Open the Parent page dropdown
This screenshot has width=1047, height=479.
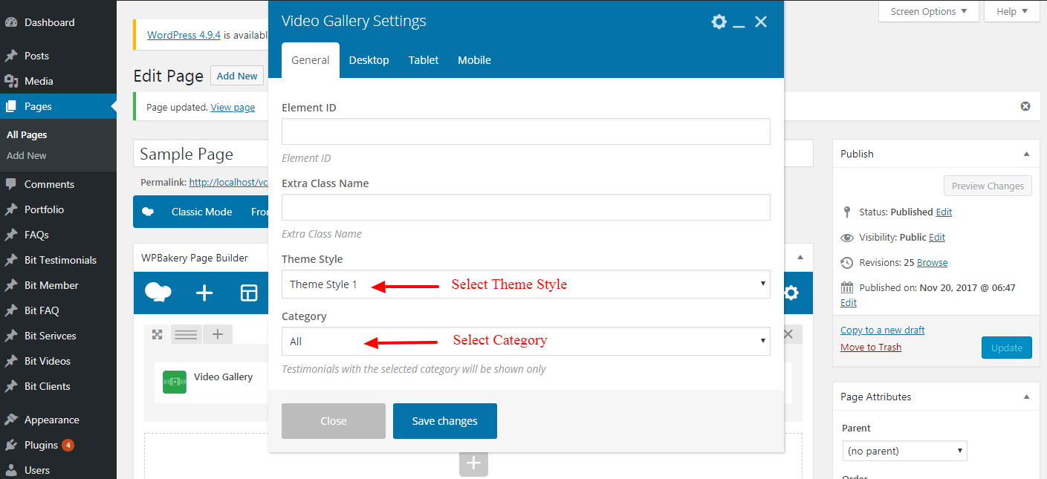(904, 451)
